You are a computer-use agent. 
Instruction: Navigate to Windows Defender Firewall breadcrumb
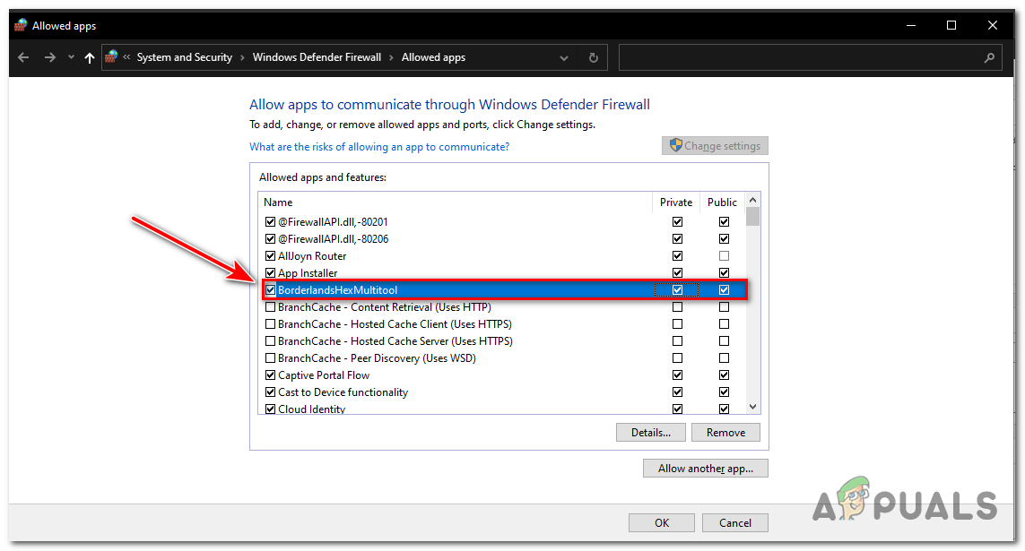click(x=317, y=56)
